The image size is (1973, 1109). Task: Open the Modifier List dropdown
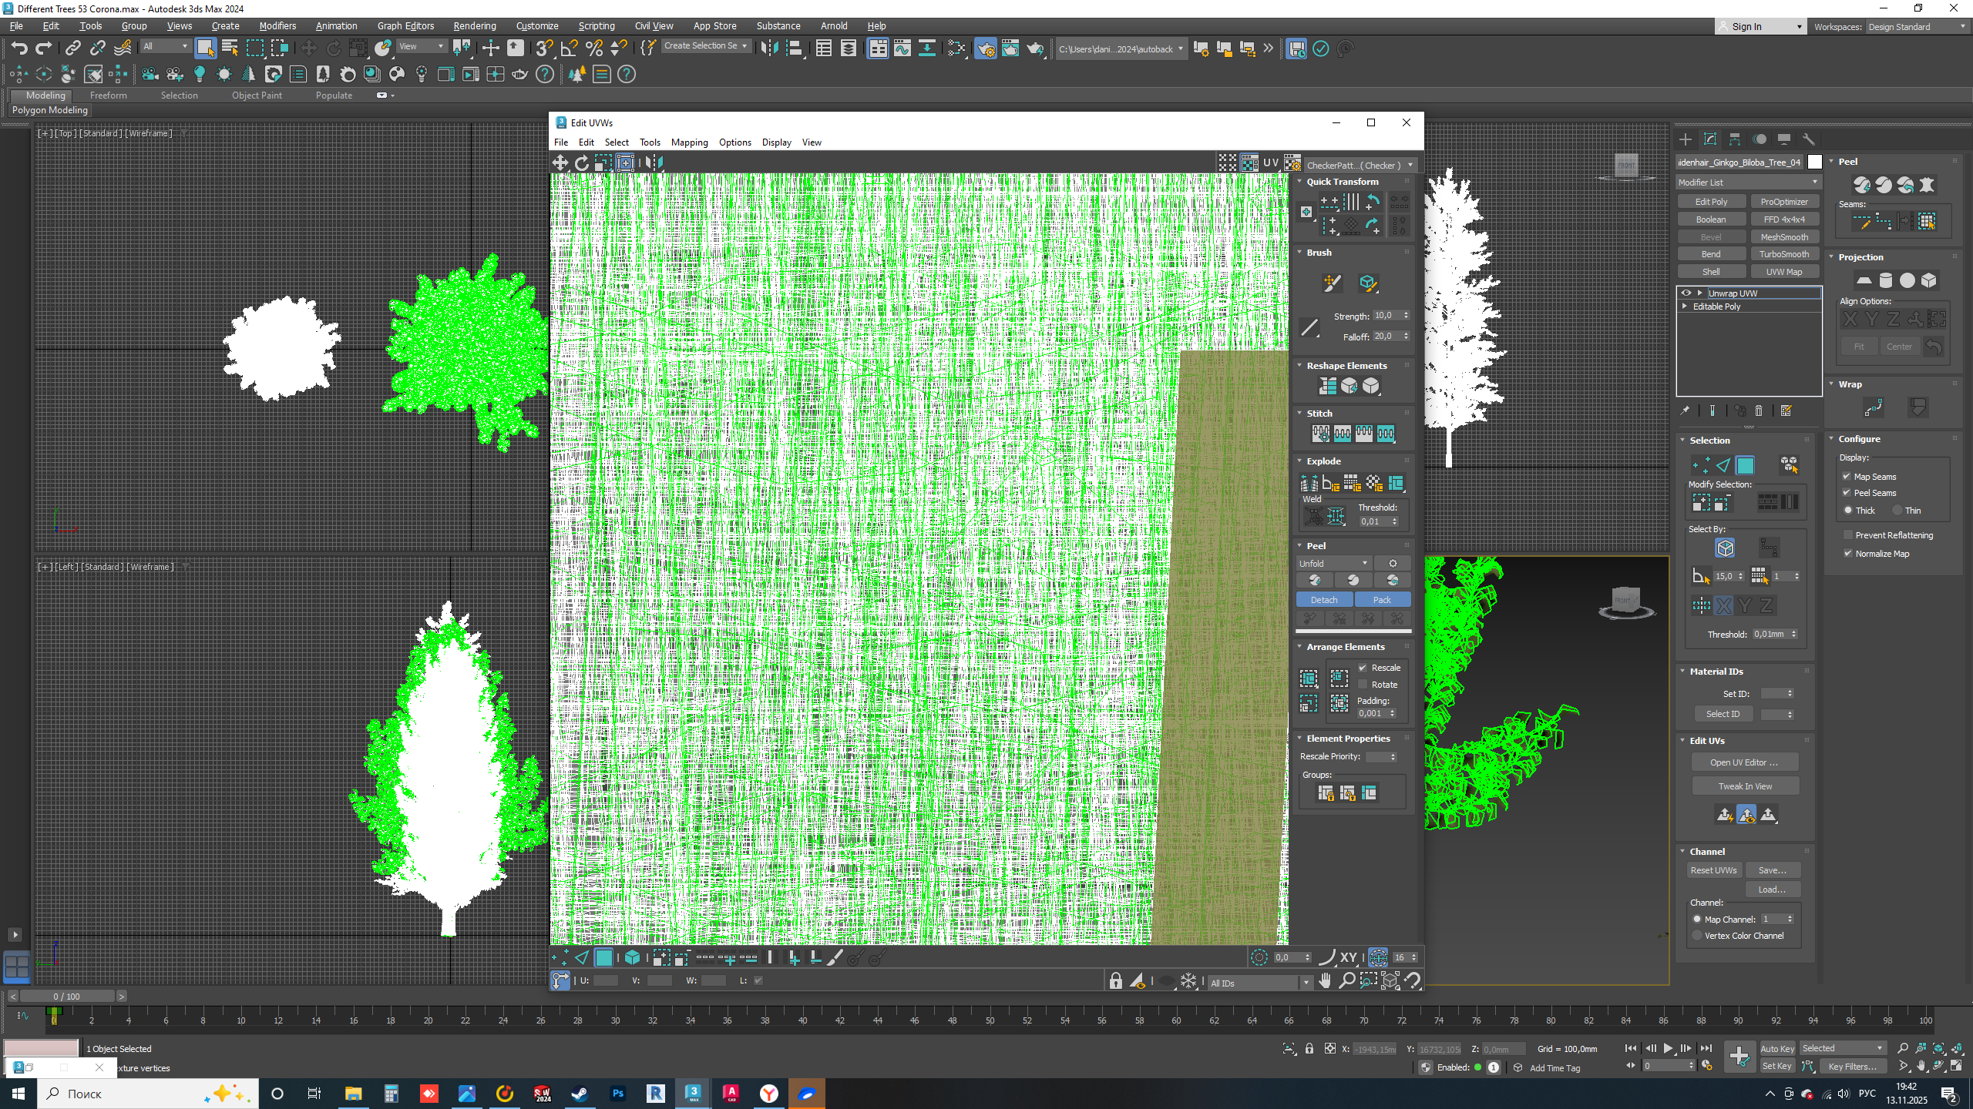1748,183
